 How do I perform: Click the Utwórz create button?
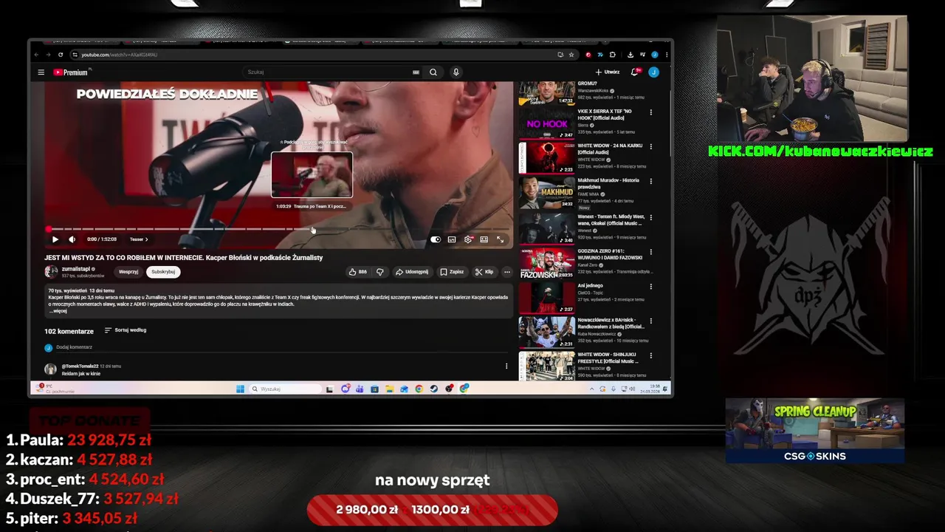[608, 72]
